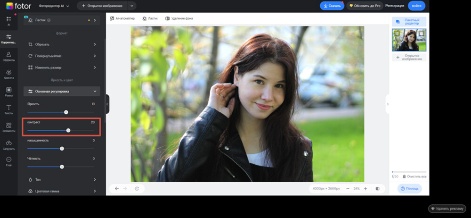Click the Яркость value 13
The image size is (471, 218).
(x=93, y=104)
